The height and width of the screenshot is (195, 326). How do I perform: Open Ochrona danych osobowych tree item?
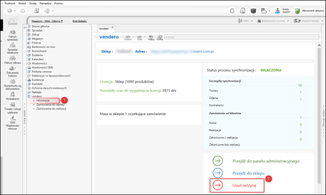(49, 88)
